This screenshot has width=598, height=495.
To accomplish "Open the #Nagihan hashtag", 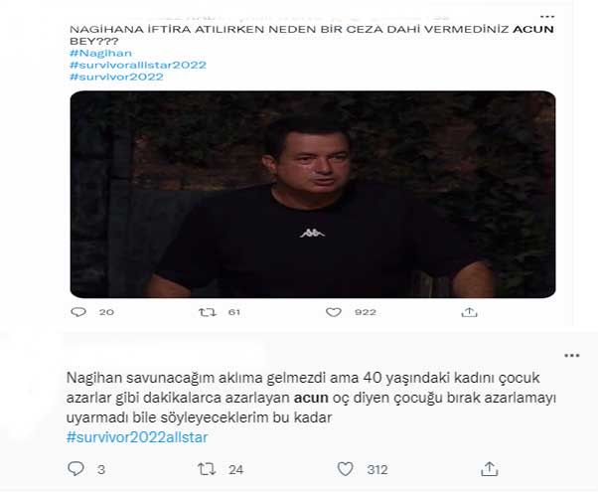I will pos(100,53).
